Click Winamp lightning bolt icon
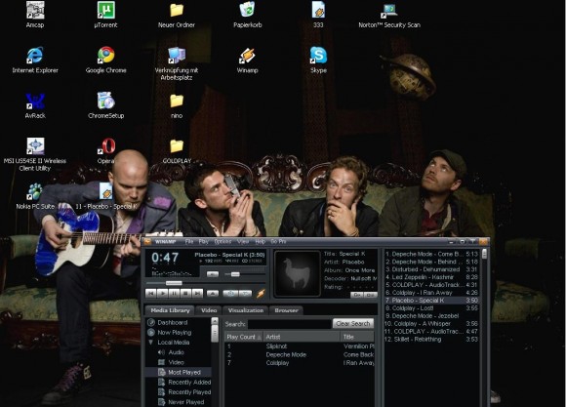566x407 pixels. coord(261,294)
